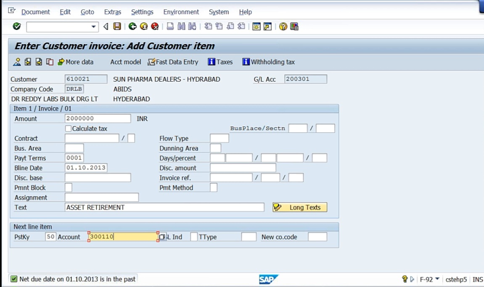
Task: Click the Pmt Method field
Action: (214, 188)
